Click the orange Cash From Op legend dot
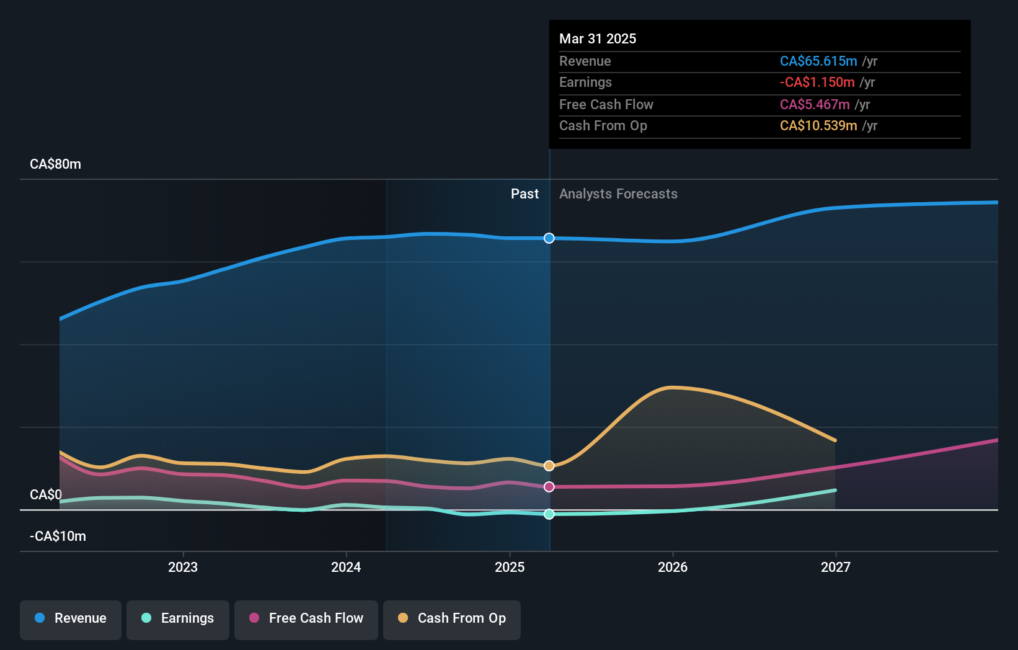1018x650 pixels. pos(403,618)
